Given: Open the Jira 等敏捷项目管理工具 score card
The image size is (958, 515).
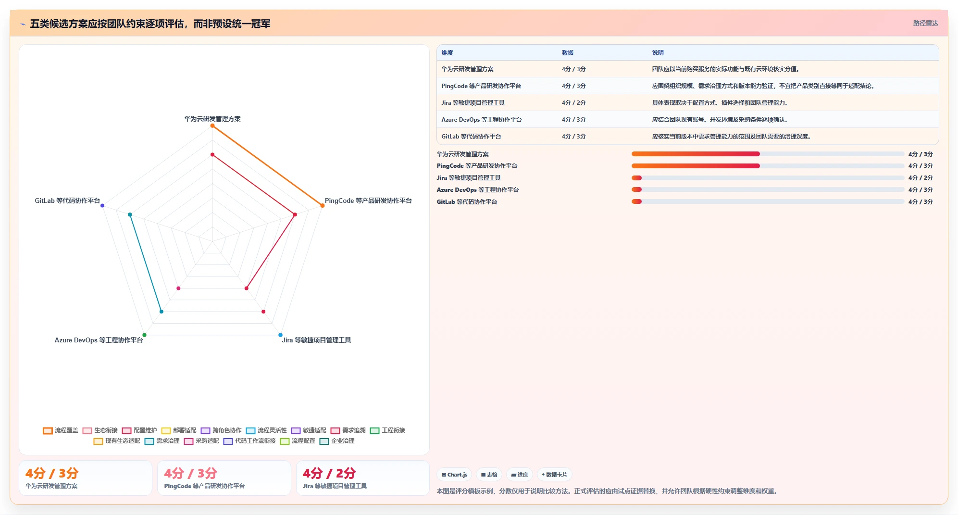Looking at the screenshot, I should (362, 478).
